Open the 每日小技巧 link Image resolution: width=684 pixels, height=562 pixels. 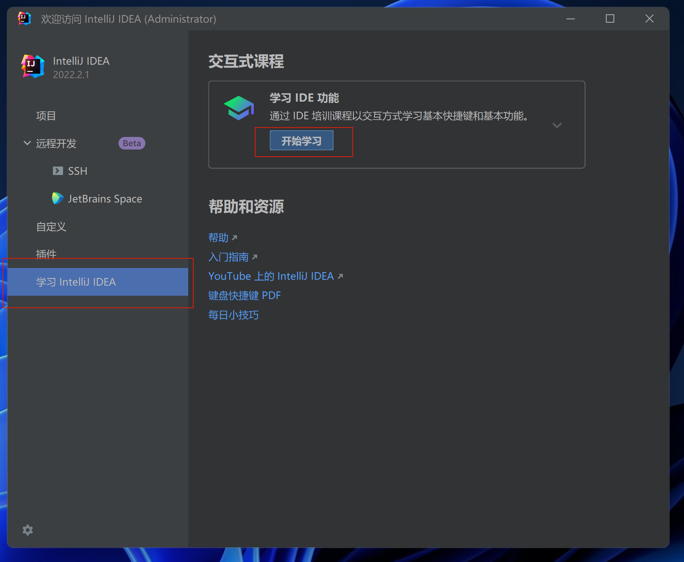click(234, 315)
